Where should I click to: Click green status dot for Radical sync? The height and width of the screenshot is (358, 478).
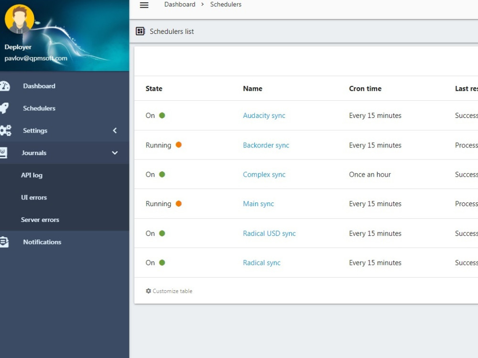[162, 263]
